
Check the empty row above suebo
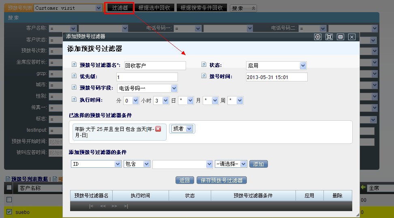9,200
